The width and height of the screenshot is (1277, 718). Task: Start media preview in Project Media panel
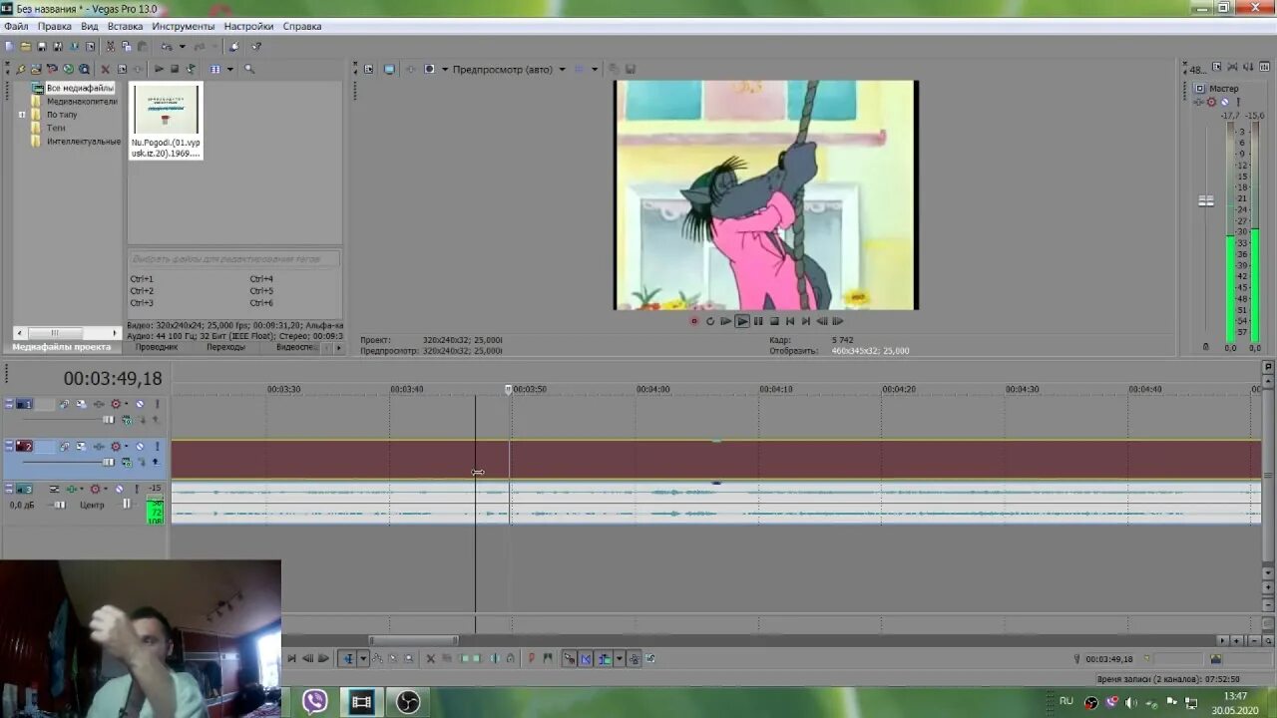tap(159, 69)
